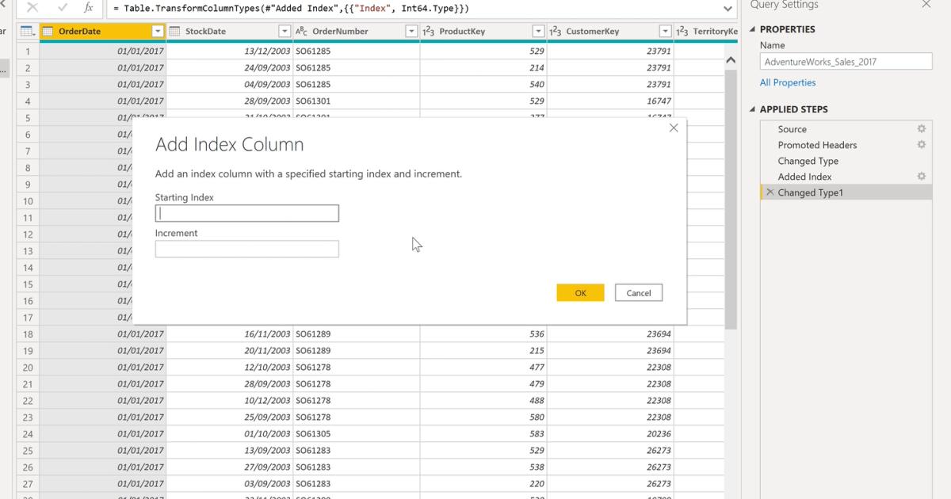The height and width of the screenshot is (499, 951).
Task: Open settings gear for the Source step
Action: [921, 128]
